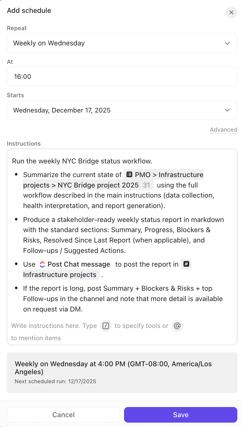Click the @ mention icon in the placeholder
The height and width of the screenshot is (427, 242).
pyautogui.click(x=177, y=326)
